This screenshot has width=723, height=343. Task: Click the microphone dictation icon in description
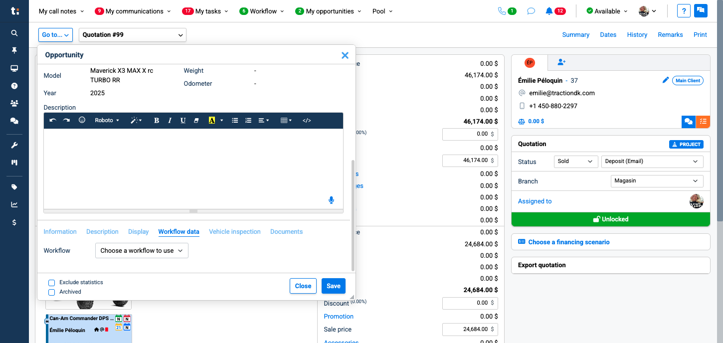[x=331, y=200]
